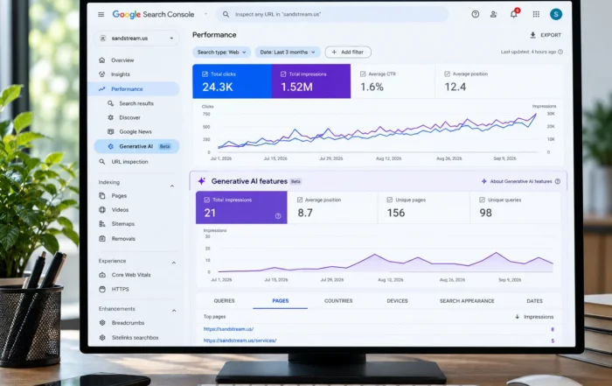Click the Breadcrumbs icon
Image resolution: width=612 pixels, height=386 pixels.
click(102, 323)
